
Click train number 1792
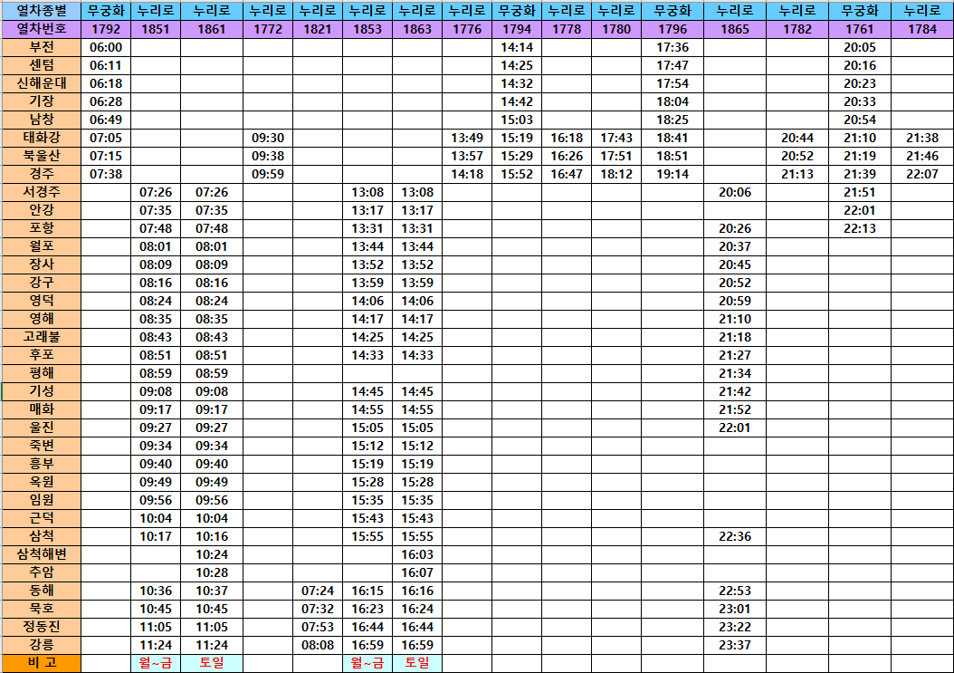(x=106, y=29)
